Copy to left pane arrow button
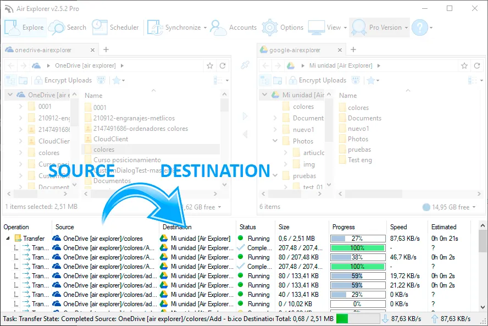 245,134
